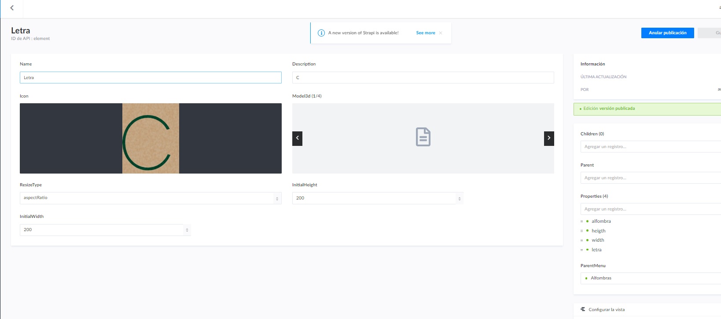Click the Properties (4) label

(x=594, y=196)
